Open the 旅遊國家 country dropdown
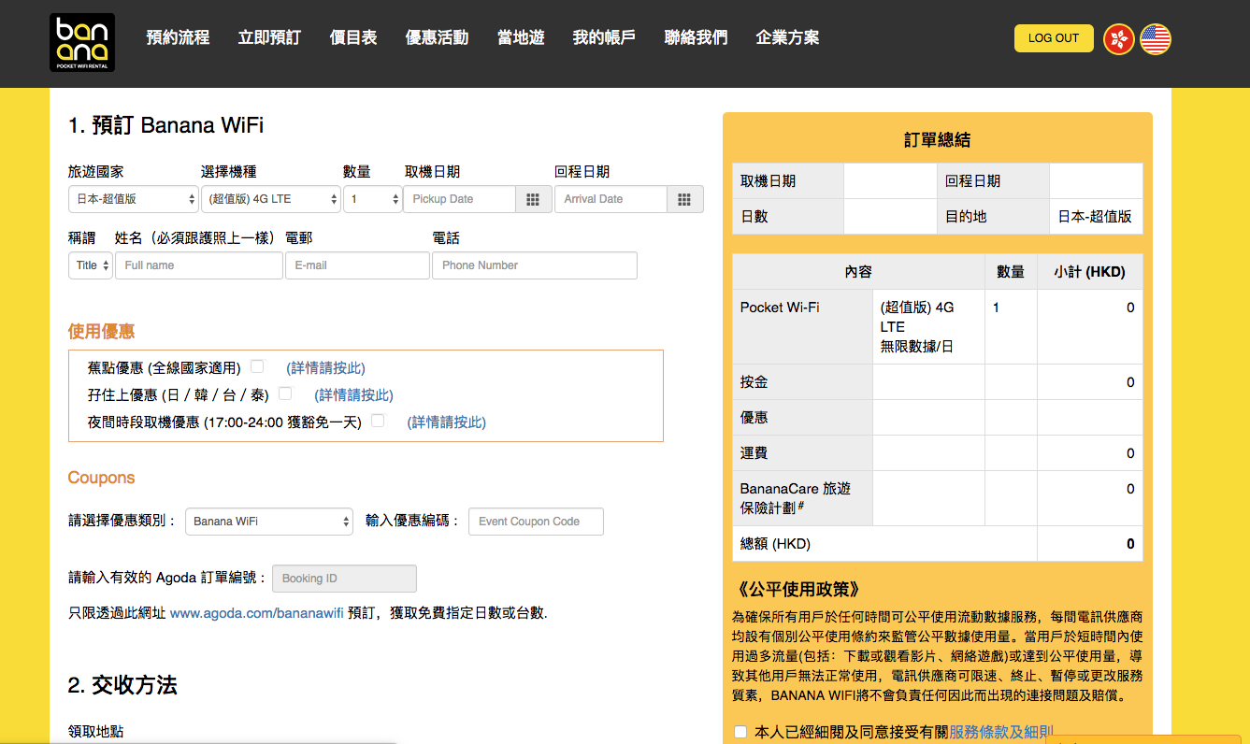The width and height of the screenshot is (1250, 744). point(134,199)
